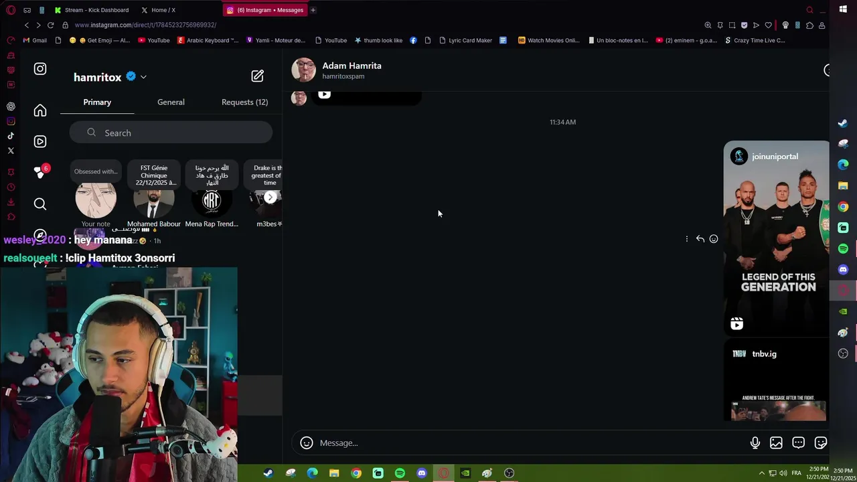Open the Requests (12) tab

pyautogui.click(x=244, y=102)
